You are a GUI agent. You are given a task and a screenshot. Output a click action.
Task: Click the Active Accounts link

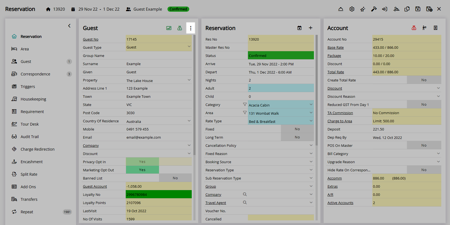(340, 203)
